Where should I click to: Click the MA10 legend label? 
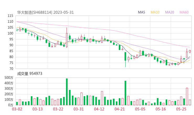(155, 12)
